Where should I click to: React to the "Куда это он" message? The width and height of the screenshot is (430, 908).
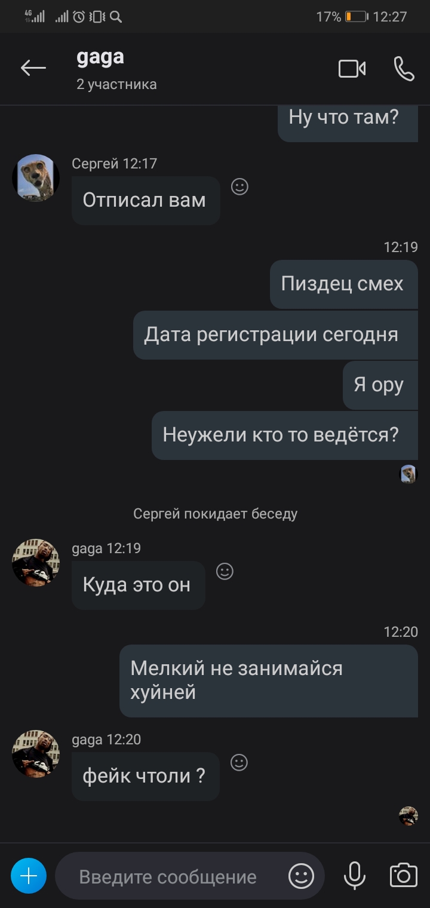coord(225,572)
